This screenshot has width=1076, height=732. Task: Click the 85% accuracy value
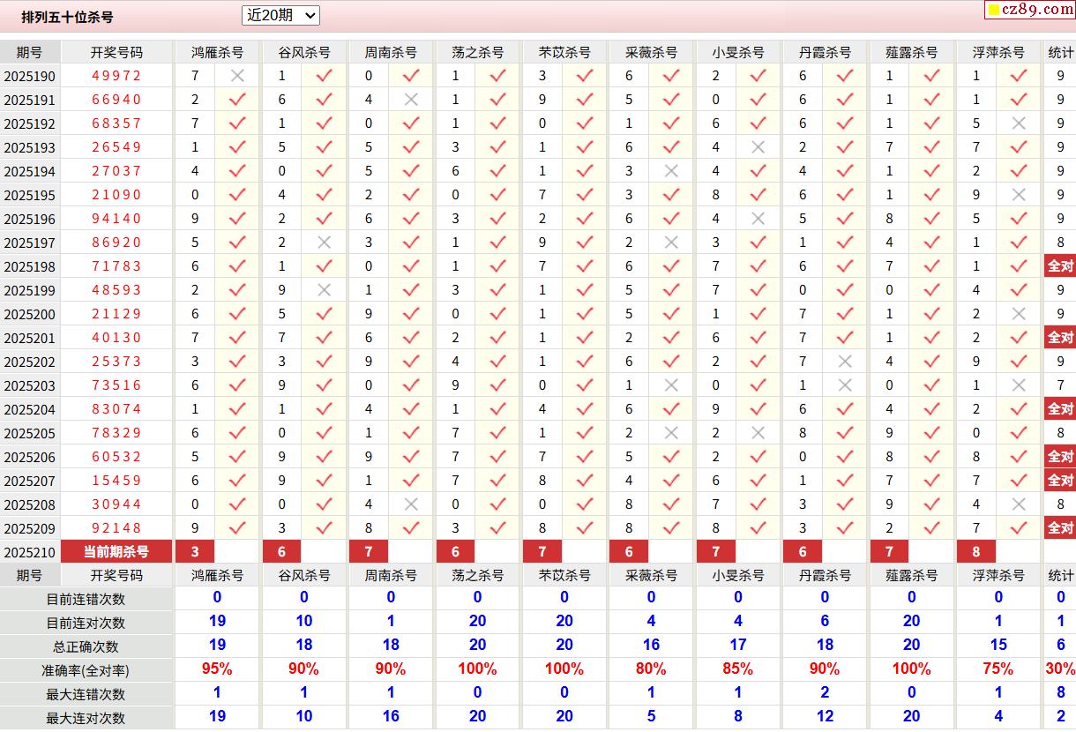[x=738, y=669]
